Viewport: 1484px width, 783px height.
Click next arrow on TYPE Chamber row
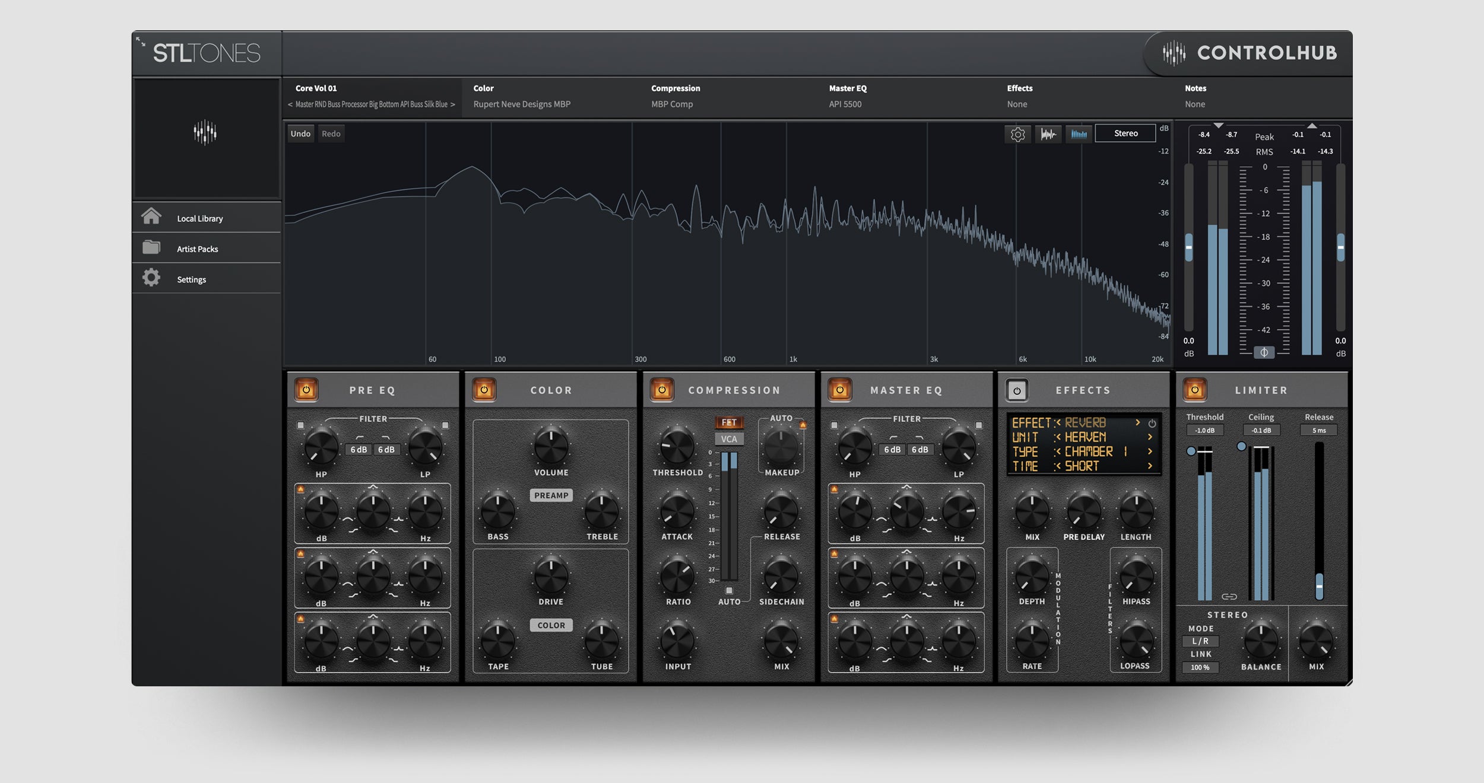click(1150, 451)
